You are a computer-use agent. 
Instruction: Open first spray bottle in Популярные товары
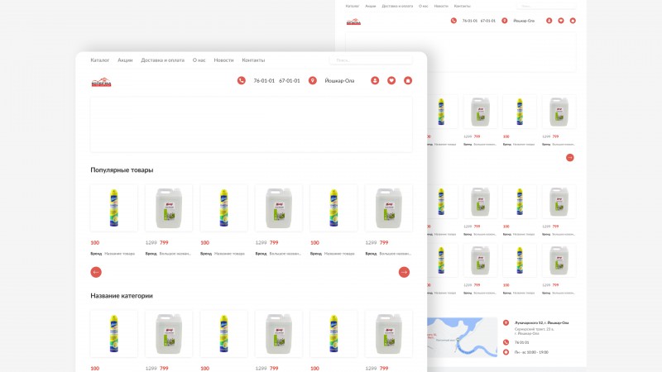pyautogui.click(x=114, y=208)
